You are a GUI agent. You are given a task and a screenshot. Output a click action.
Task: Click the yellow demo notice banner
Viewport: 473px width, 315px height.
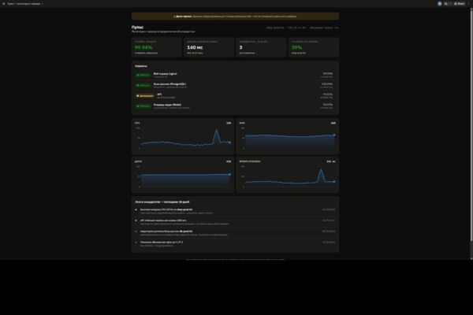(x=235, y=17)
